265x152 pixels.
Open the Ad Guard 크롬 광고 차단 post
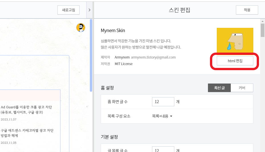[26, 110]
